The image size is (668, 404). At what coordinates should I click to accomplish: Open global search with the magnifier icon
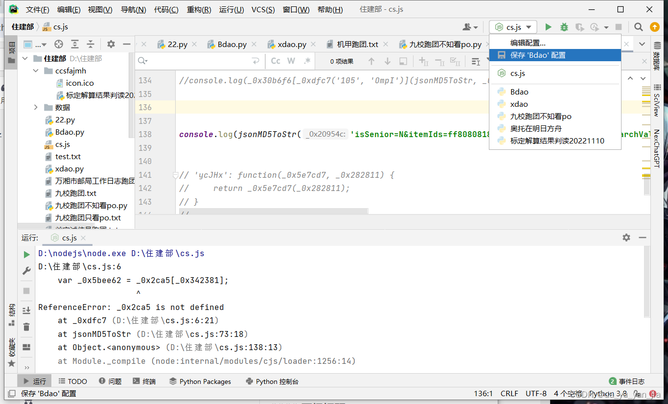(x=639, y=27)
